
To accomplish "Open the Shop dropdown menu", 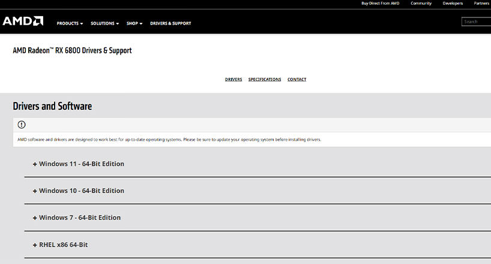I will [134, 23].
